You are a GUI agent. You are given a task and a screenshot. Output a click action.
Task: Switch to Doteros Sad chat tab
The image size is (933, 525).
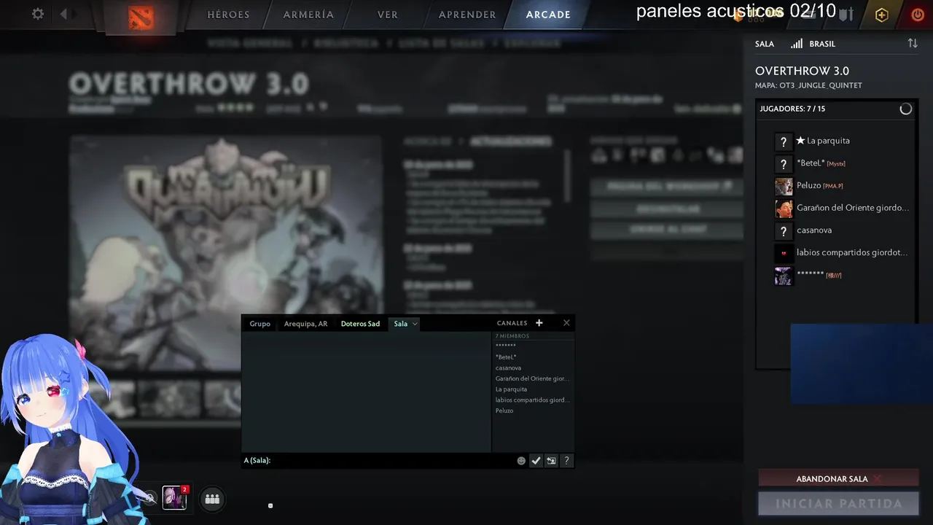[x=360, y=324]
